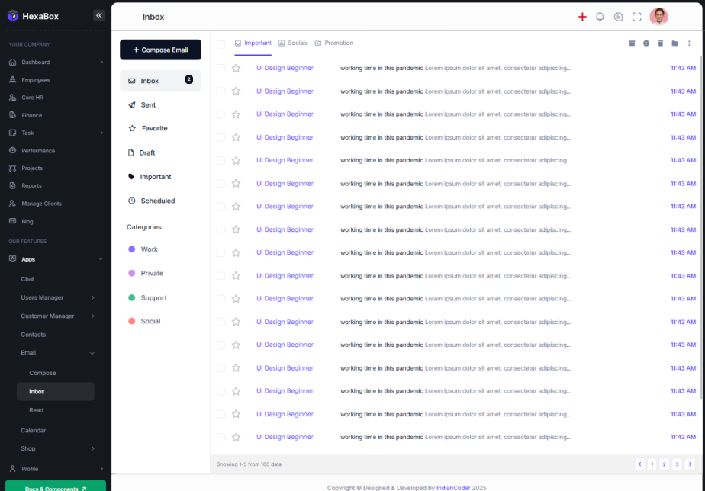Viewport: 705px width, 491px height.
Task: Star the first email in list
Action: [x=236, y=68]
